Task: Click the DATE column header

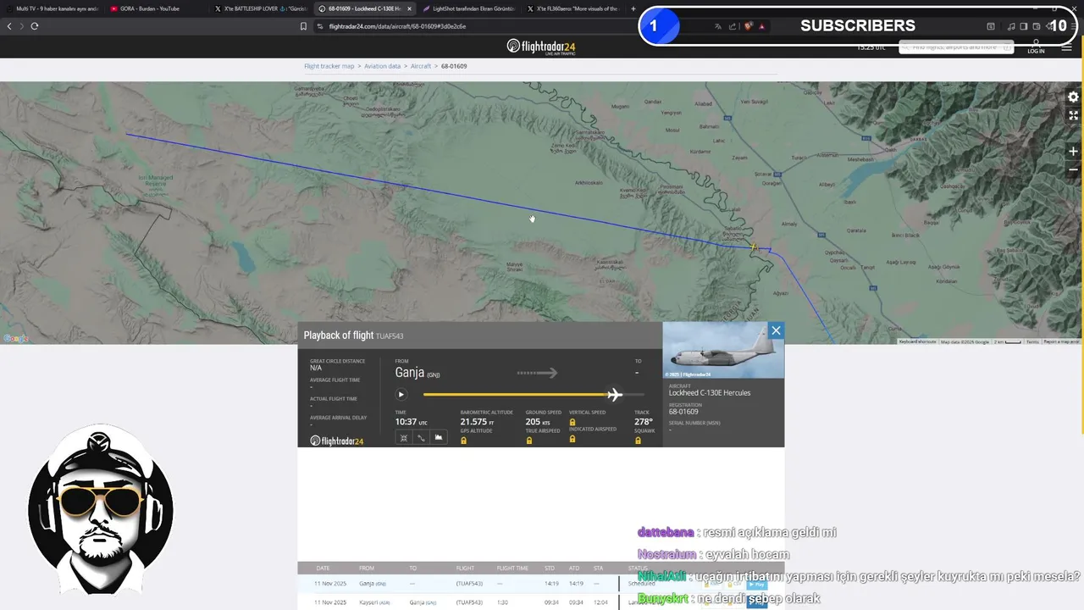Action: 324,568
